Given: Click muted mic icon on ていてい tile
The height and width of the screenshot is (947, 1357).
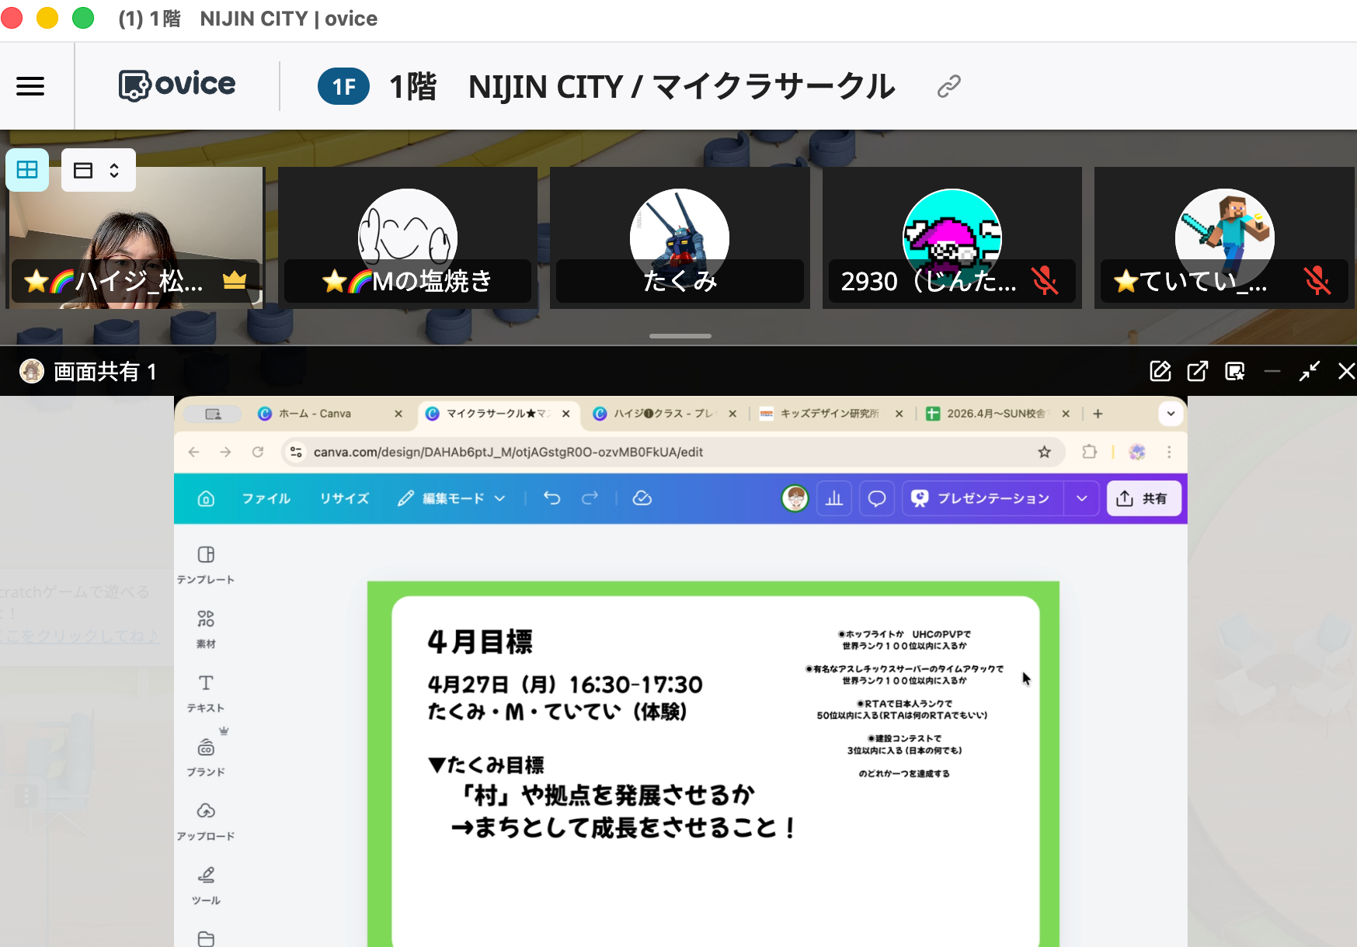Looking at the screenshot, I should click(1317, 280).
